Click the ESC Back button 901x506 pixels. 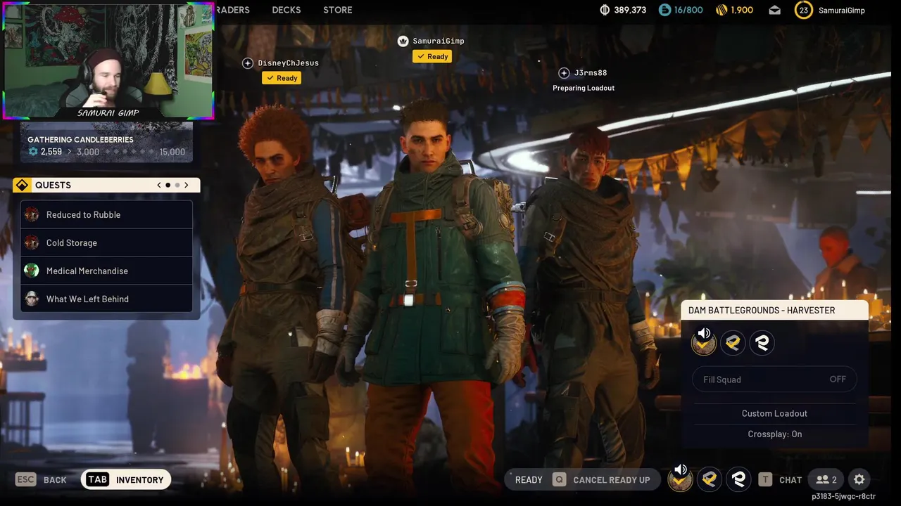(x=41, y=479)
